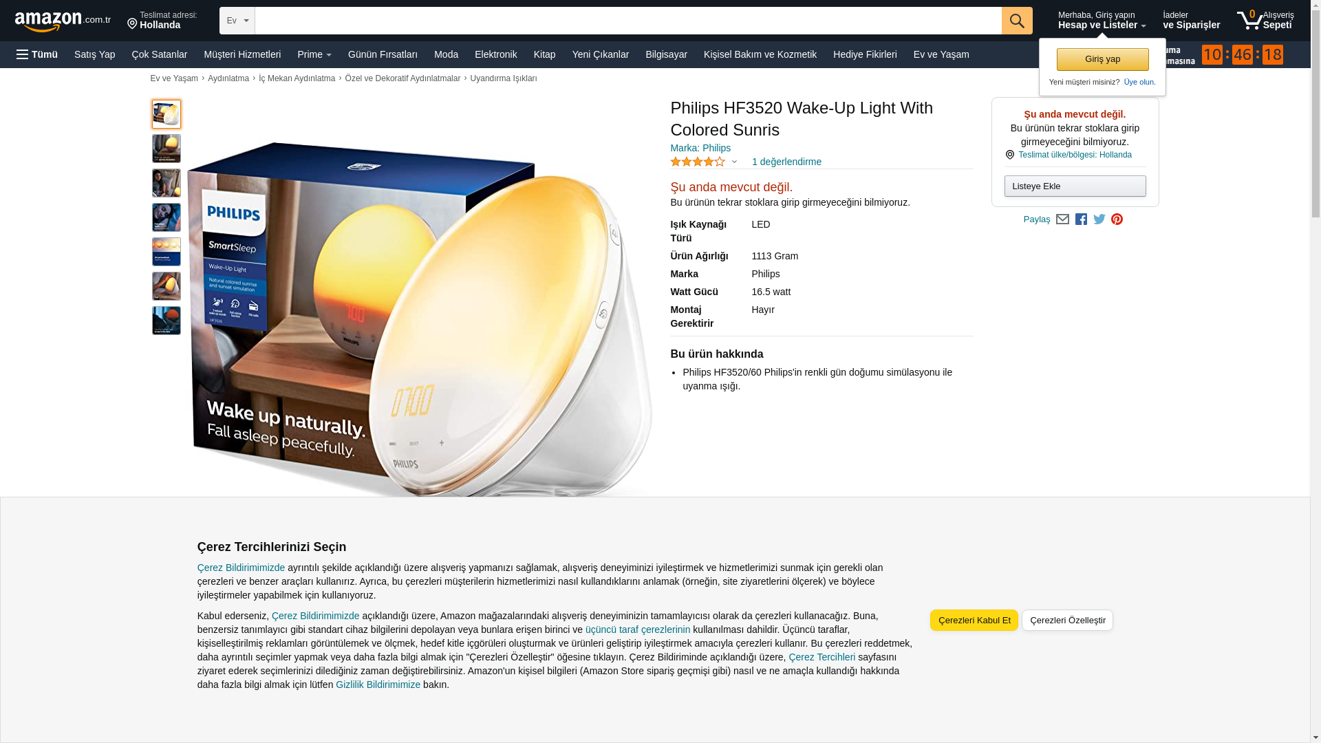1321x743 pixels.
Task: Click the Giriş yap sign-in button
Action: click(1102, 59)
